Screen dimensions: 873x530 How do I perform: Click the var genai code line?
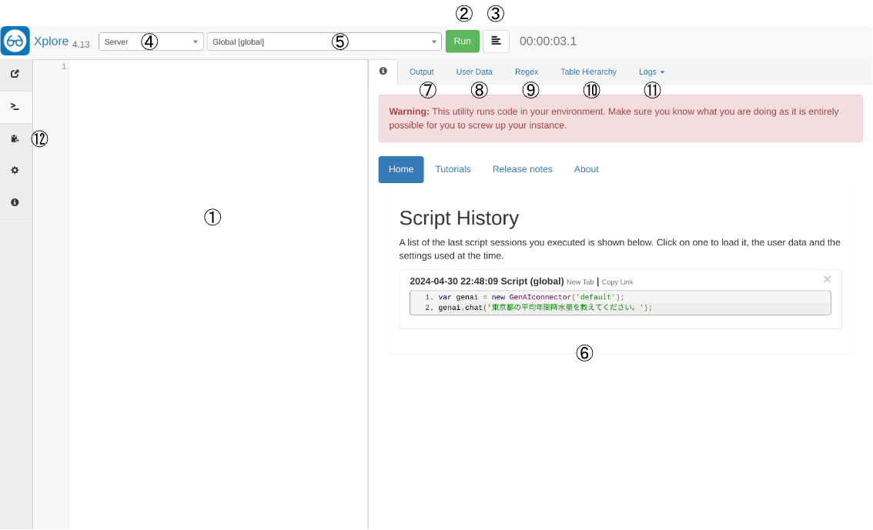[x=530, y=297]
